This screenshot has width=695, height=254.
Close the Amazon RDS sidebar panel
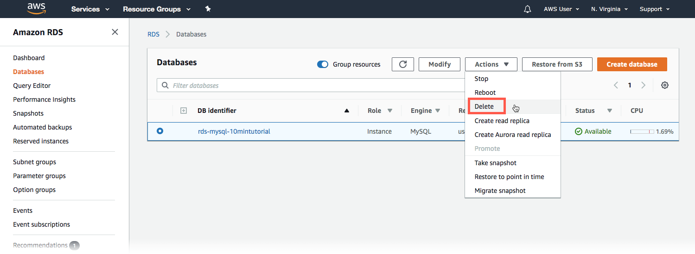coord(115,32)
